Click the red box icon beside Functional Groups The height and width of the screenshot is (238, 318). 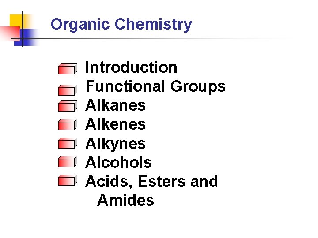click(x=68, y=90)
